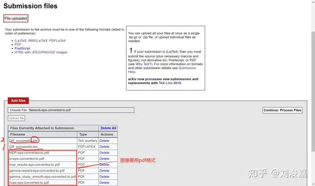
Task: Delete gamma_study_smooth-eps-converted-to.pdf file
Action: tap(104, 177)
